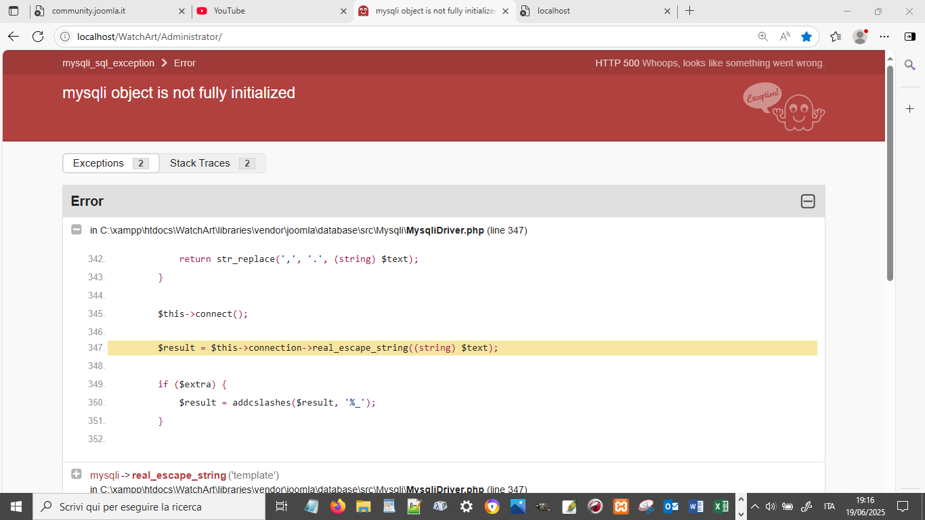Close the community.joomla.it tab
This screenshot has height=520, width=925.
click(x=181, y=11)
